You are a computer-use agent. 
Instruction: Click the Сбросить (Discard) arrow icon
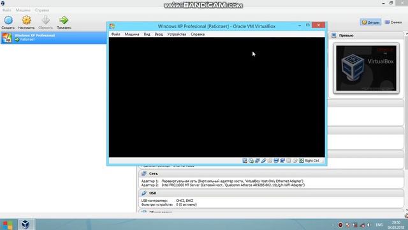click(x=45, y=20)
